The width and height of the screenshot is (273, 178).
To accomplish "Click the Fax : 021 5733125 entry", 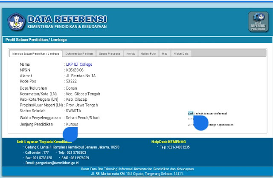I will click(39, 158).
